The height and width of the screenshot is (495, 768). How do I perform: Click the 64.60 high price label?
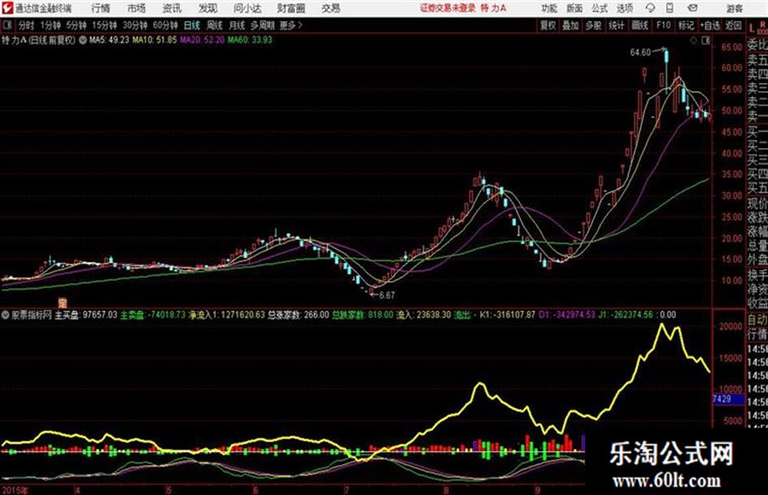tap(640, 52)
